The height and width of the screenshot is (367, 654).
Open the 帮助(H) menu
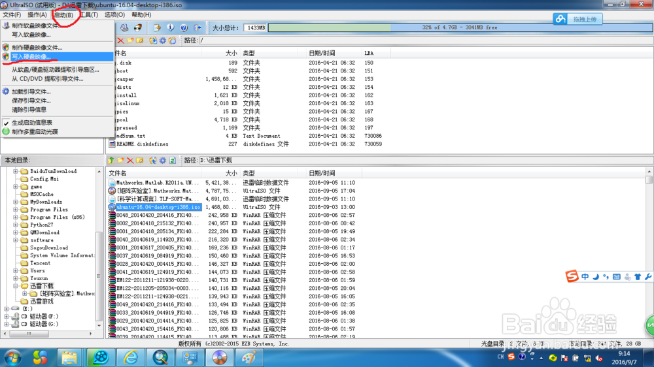point(141,14)
